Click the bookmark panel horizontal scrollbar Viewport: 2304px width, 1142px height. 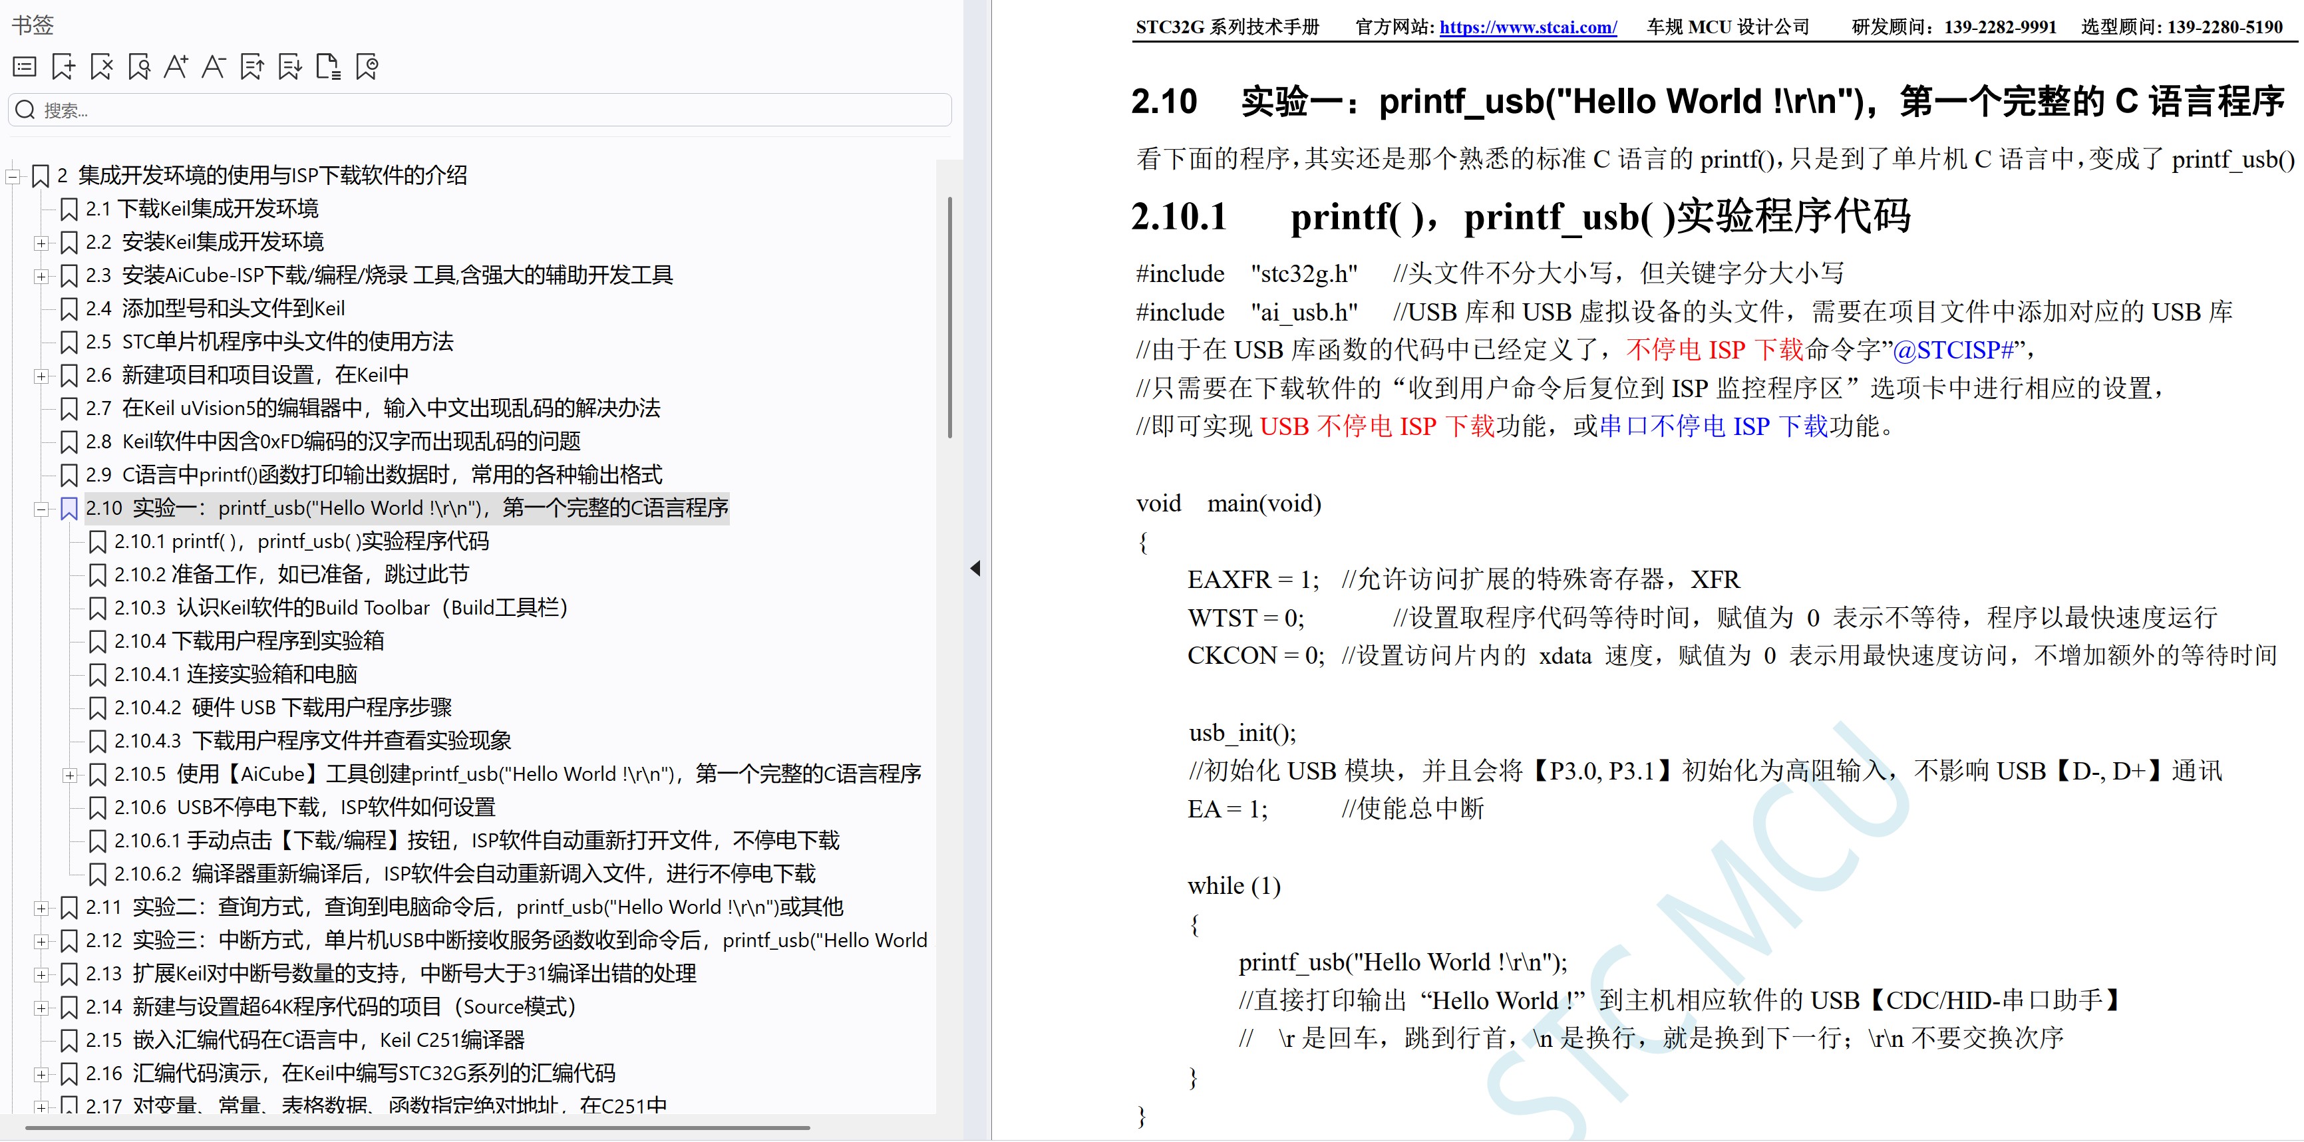tap(416, 1127)
